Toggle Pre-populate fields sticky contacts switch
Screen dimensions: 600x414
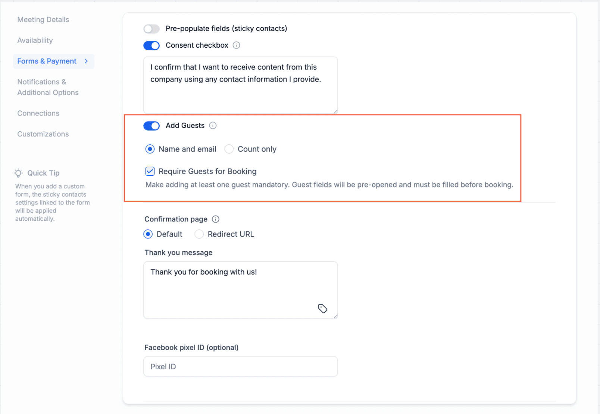(151, 29)
